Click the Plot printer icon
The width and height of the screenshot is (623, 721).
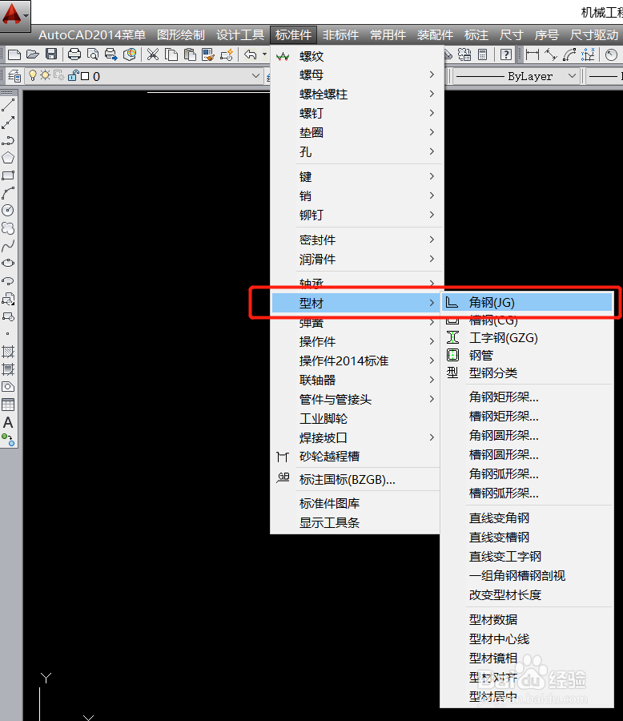click(74, 54)
